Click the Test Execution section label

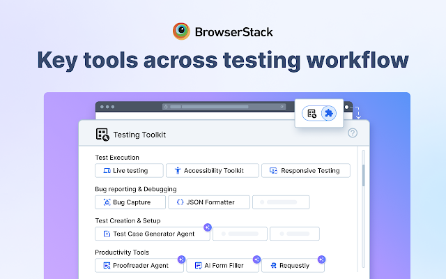tap(117, 158)
